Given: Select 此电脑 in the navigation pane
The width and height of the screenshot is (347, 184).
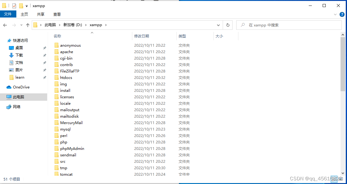Looking at the screenshot, I should 19,97.
